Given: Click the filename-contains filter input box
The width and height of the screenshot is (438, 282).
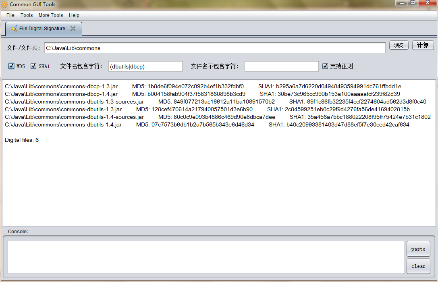Looking at the screenshot, I should pyautogui.click(x=145, y=66).
